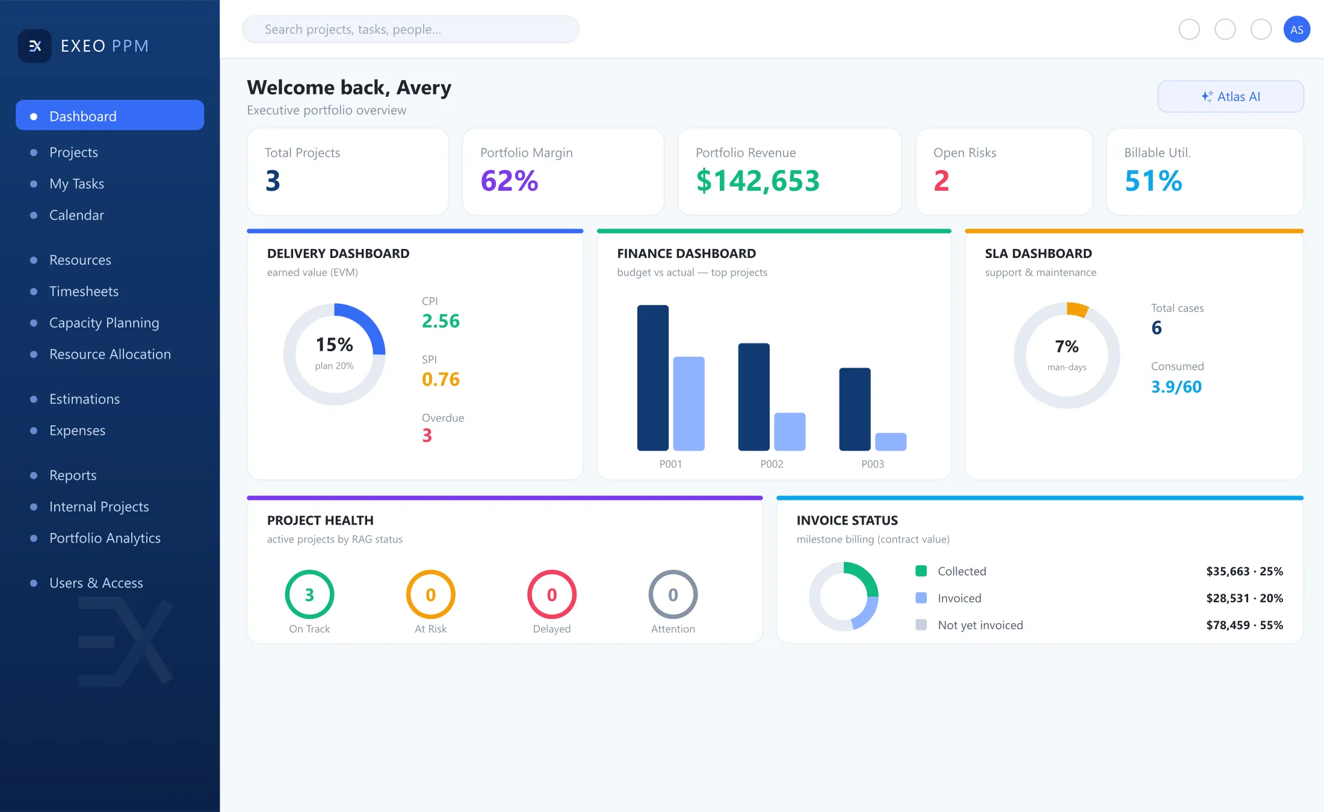Viewport: 1324px width, 812px height.
Task: Click the At Risk status circle
Action: click(431, 594)
